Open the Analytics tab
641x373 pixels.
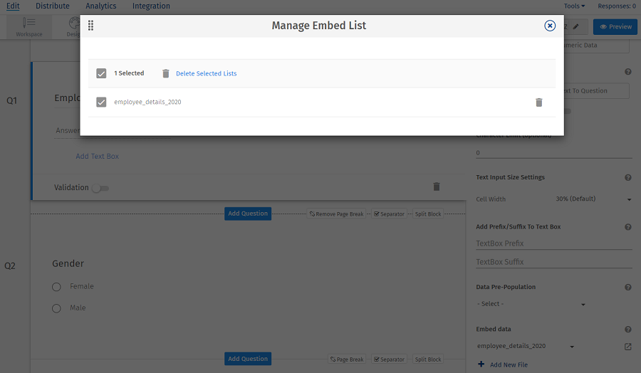[x=101, y=6]
